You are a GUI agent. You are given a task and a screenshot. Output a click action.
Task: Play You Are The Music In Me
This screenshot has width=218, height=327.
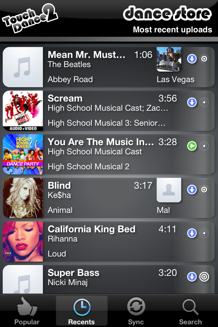point(192,146)
